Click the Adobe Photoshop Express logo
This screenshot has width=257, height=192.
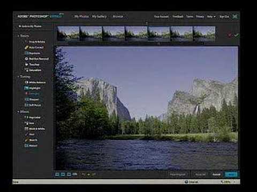tap(40, 17)
